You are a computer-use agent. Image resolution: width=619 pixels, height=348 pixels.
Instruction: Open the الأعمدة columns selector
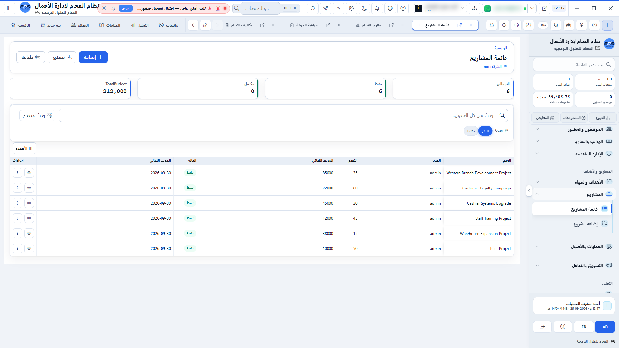(x=25, y=149)
